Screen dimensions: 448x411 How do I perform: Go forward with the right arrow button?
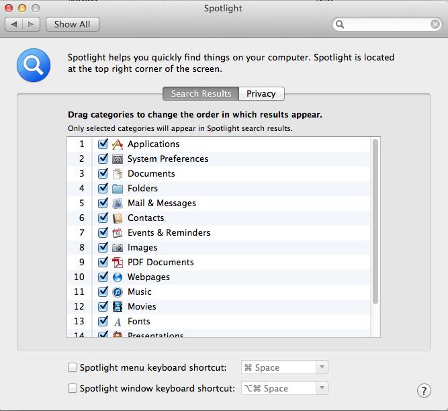tap(31, 24)
